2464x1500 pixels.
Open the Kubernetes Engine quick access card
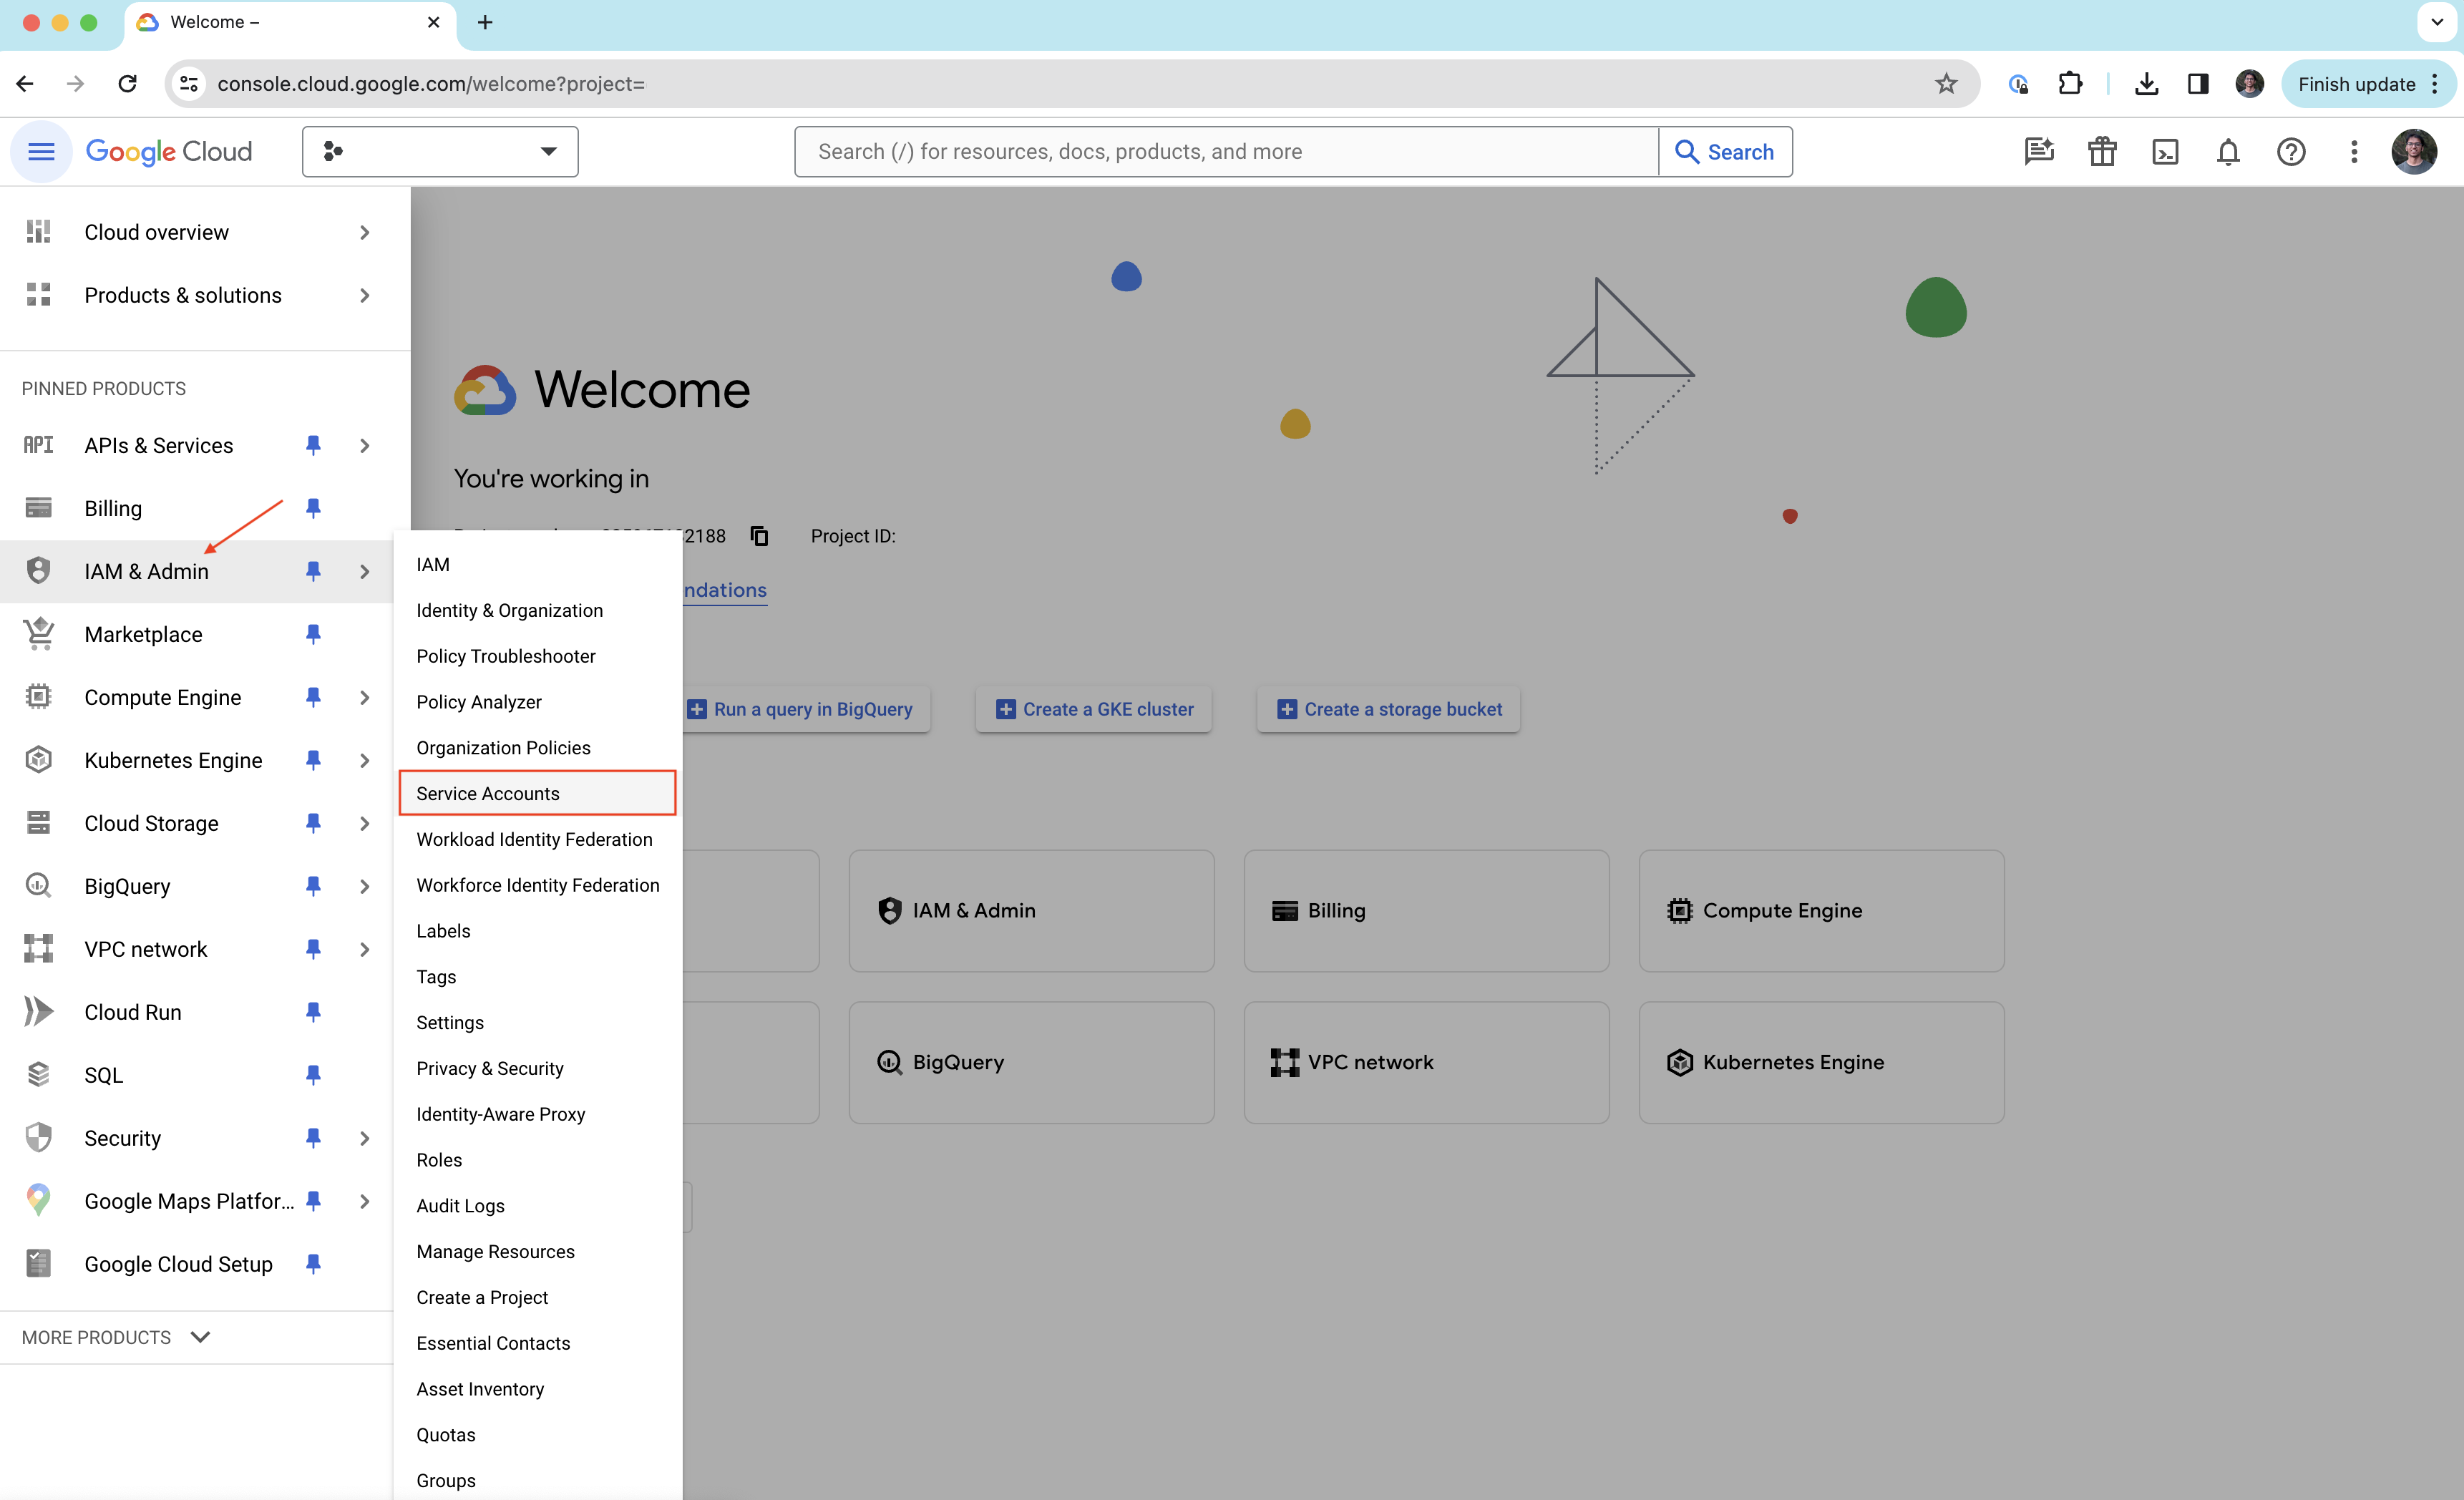tap(1821, 1062)
